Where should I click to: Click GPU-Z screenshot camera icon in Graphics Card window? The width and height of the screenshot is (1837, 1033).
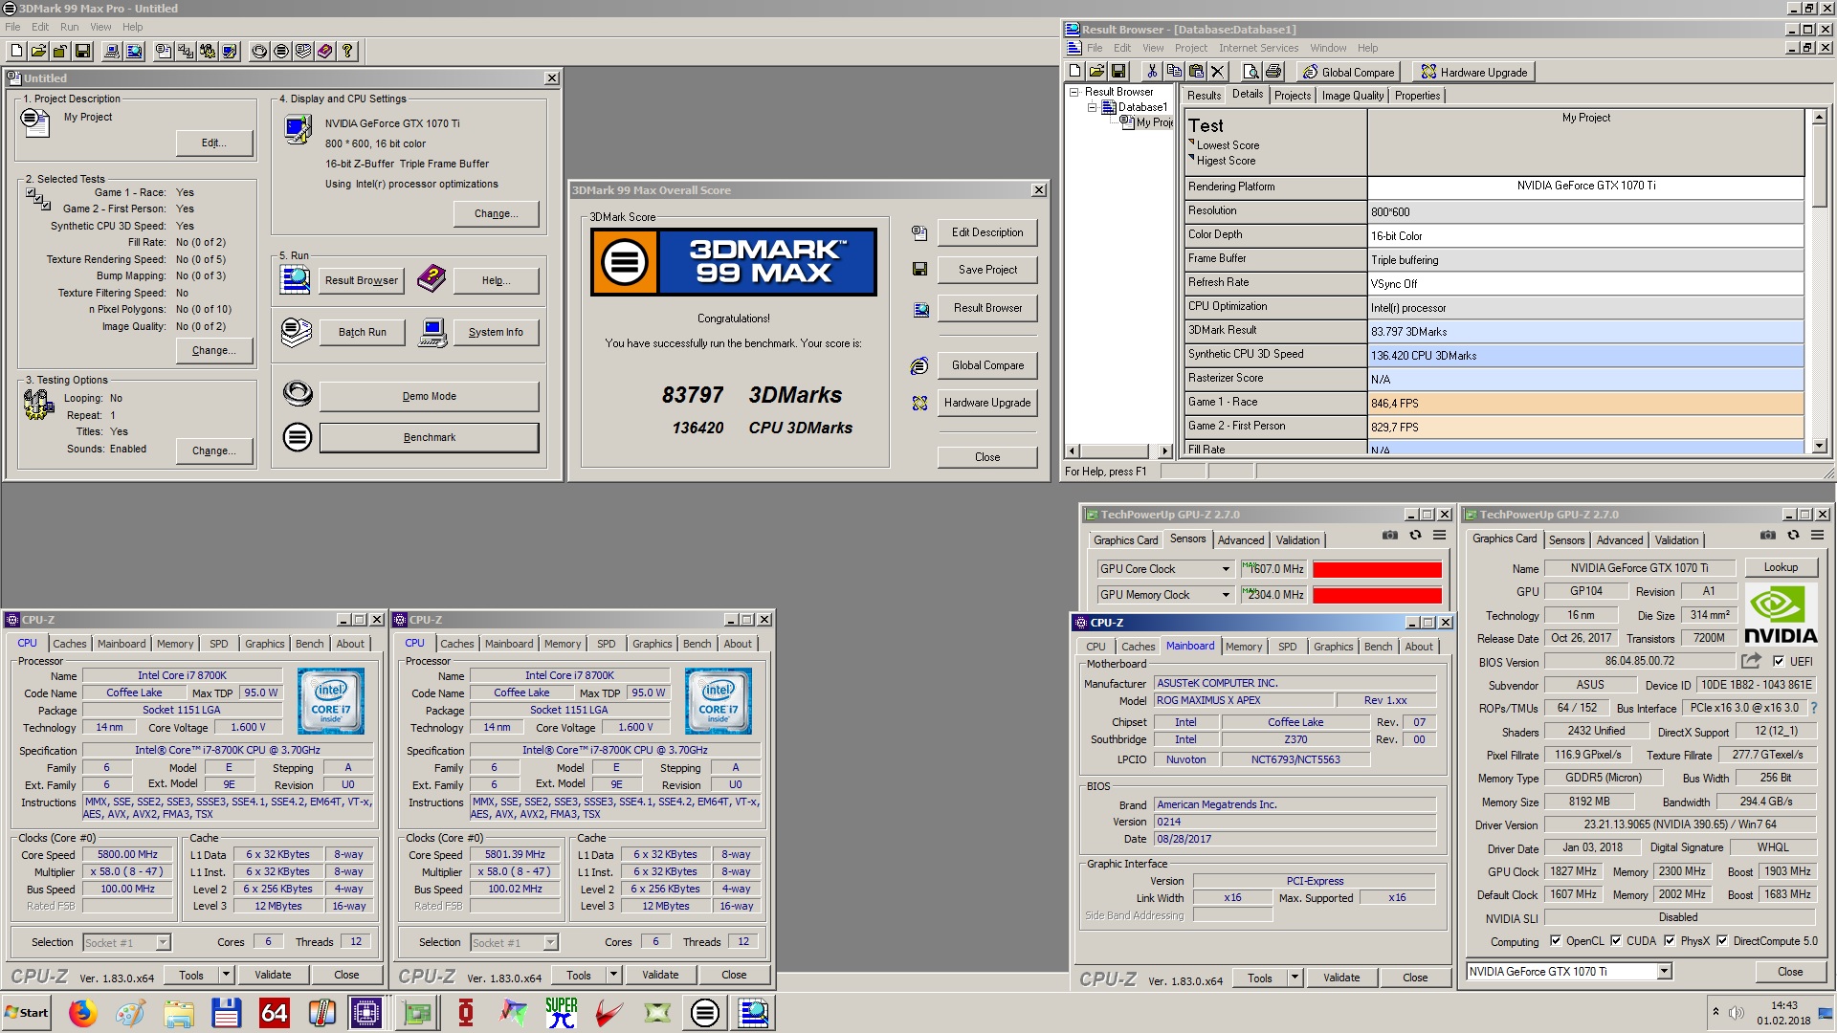click(1767, 536)
